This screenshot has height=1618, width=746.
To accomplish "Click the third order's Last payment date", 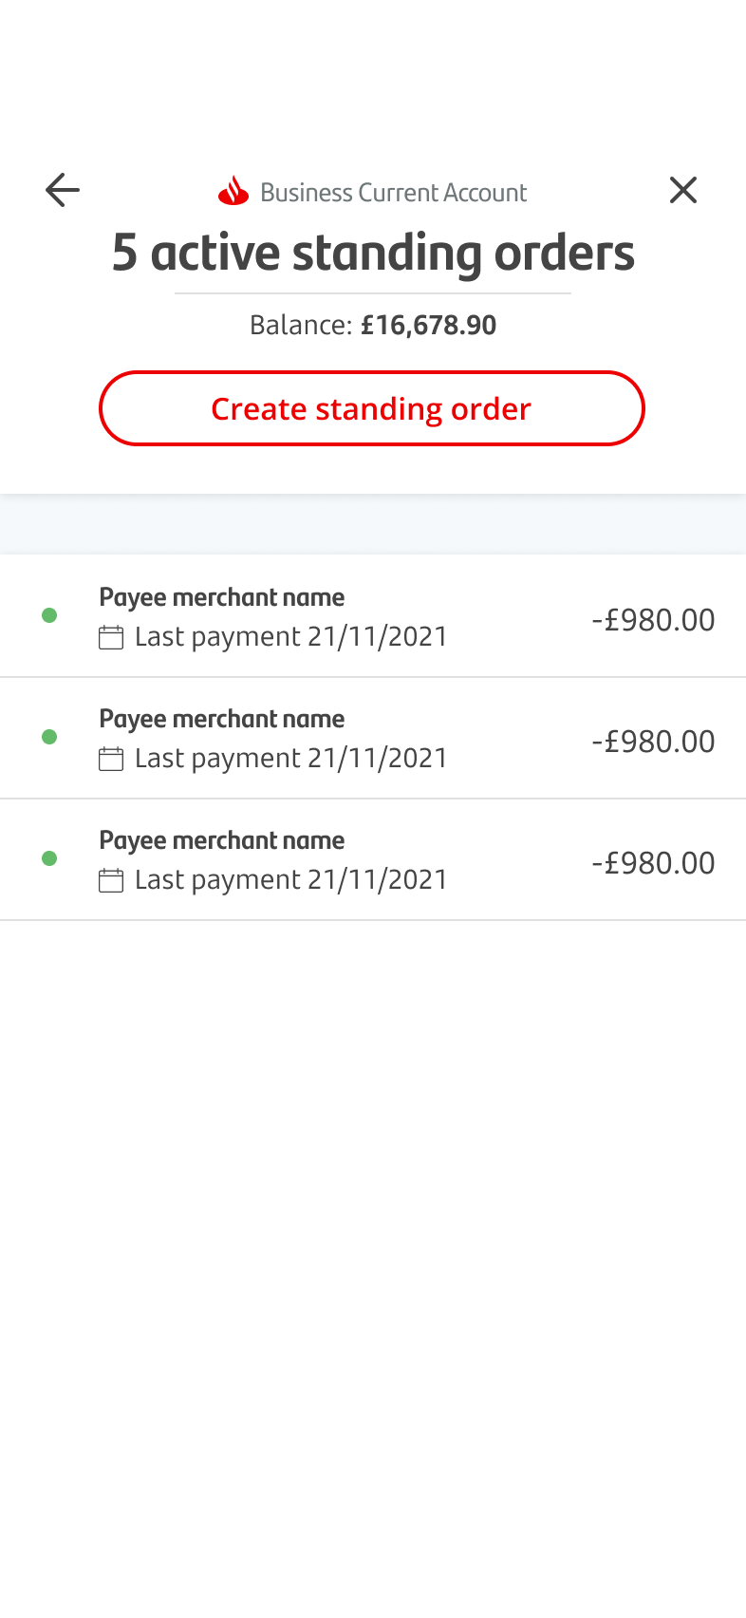I will [x=290, y=880].
